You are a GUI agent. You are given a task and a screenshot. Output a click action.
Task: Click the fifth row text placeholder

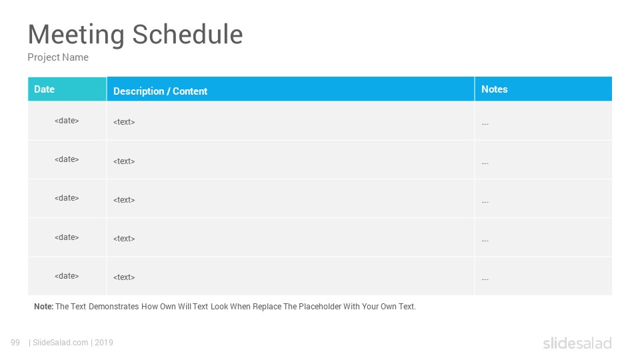124,277
